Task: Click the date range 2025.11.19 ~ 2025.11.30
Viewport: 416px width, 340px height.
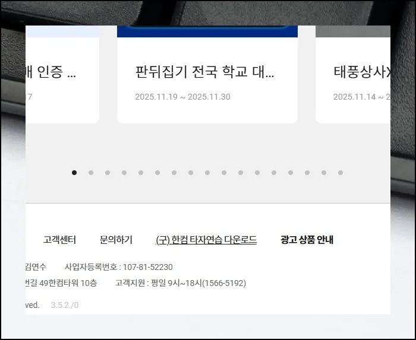Action: pyautogui.click(x=182, y=97)
